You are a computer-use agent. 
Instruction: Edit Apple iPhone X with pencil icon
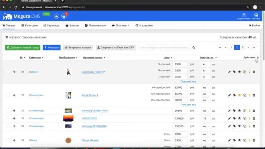pos(229,95)
